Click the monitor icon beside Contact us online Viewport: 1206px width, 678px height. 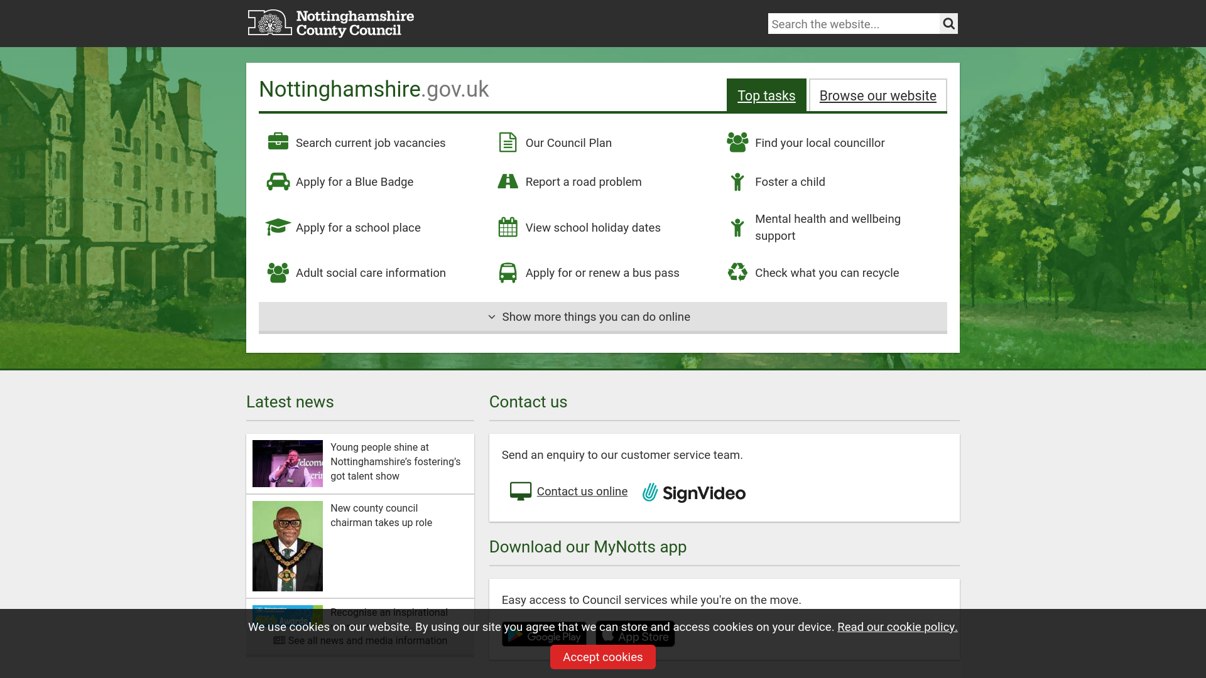pos(521,491)
